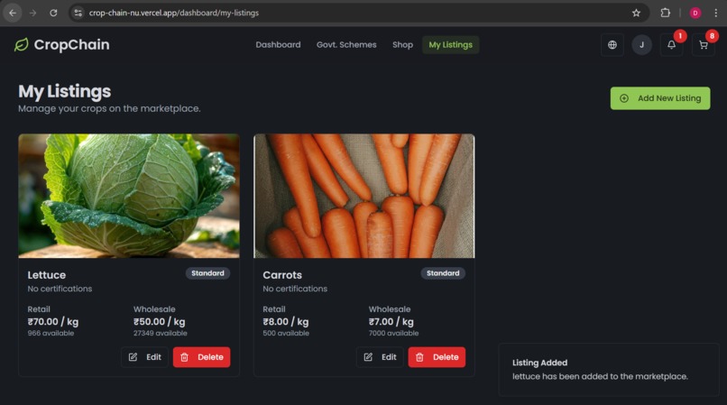Click the CropChain brand name
Viewport: 727px width, 405px height.
tap(72, 45)
